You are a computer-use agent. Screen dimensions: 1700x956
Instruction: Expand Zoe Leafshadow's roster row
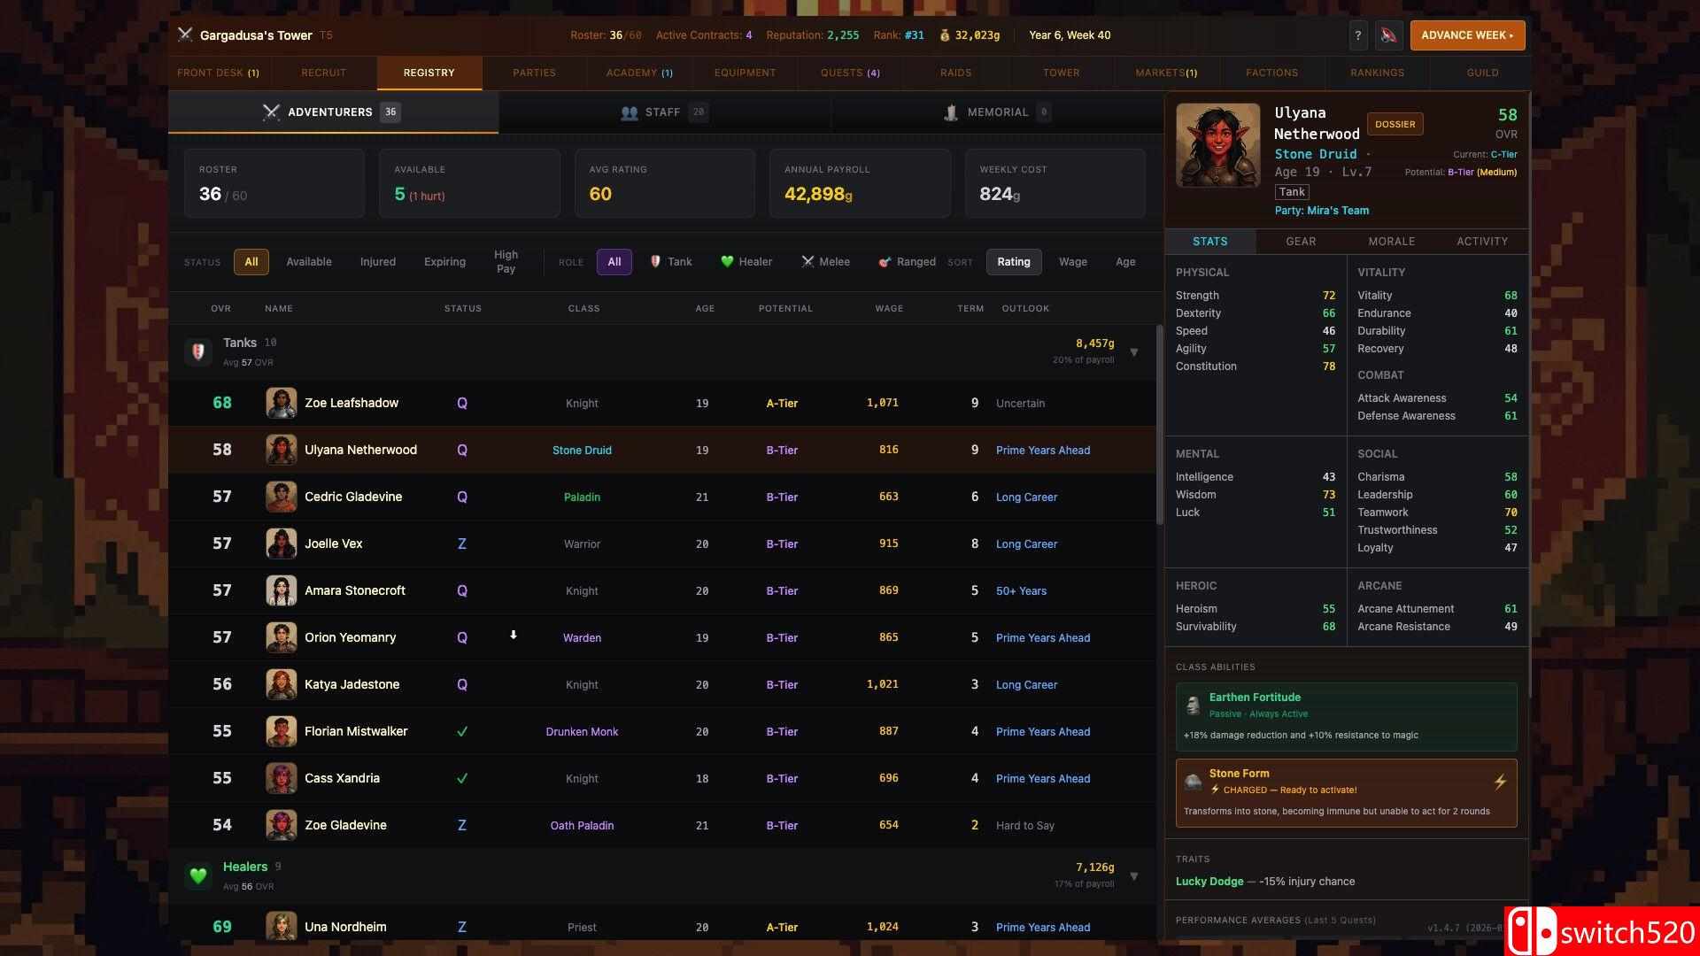pos(661,403)
